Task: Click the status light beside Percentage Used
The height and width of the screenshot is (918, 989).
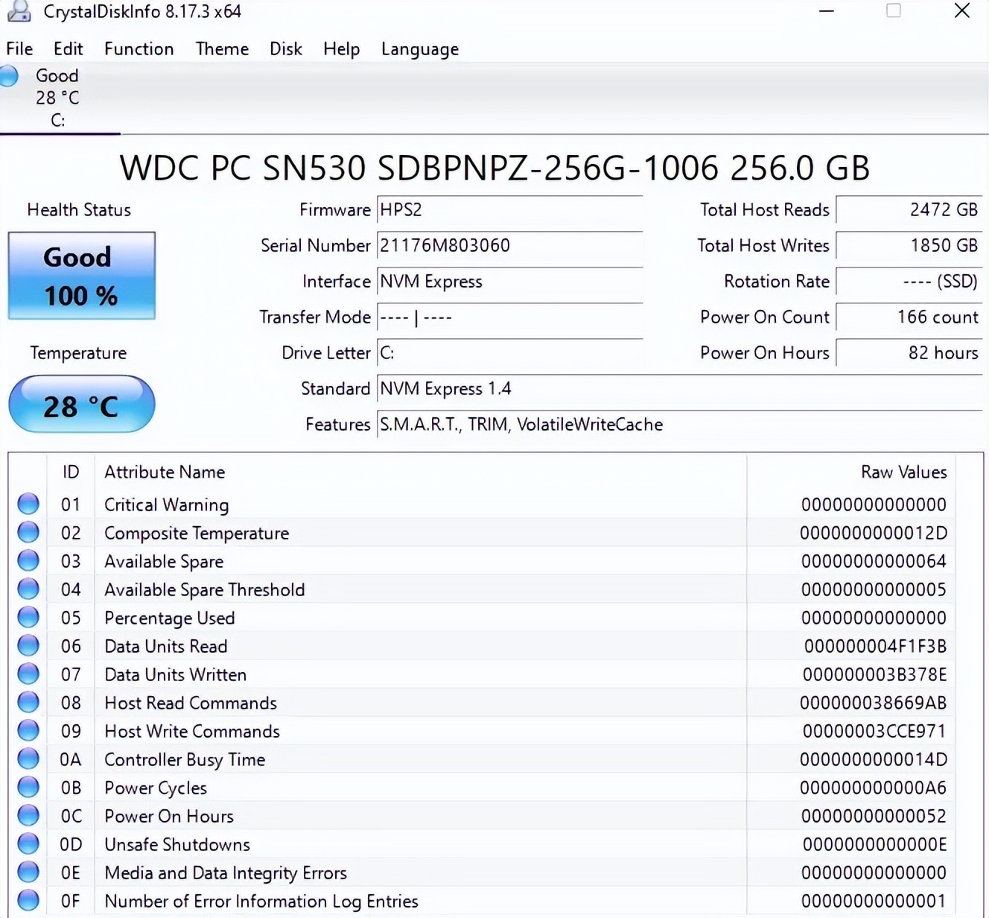Action: coord(28,616)
